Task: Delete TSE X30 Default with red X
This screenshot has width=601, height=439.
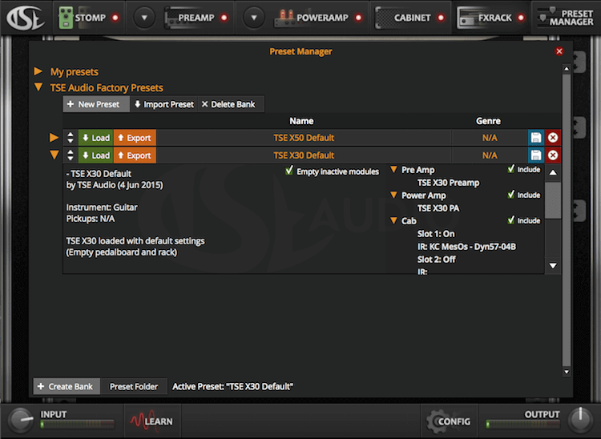Action: pos(553,155)
